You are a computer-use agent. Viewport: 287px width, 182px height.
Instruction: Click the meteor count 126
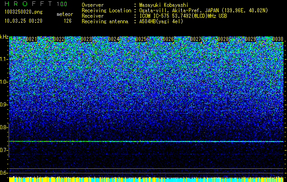[x=68, y=21]
